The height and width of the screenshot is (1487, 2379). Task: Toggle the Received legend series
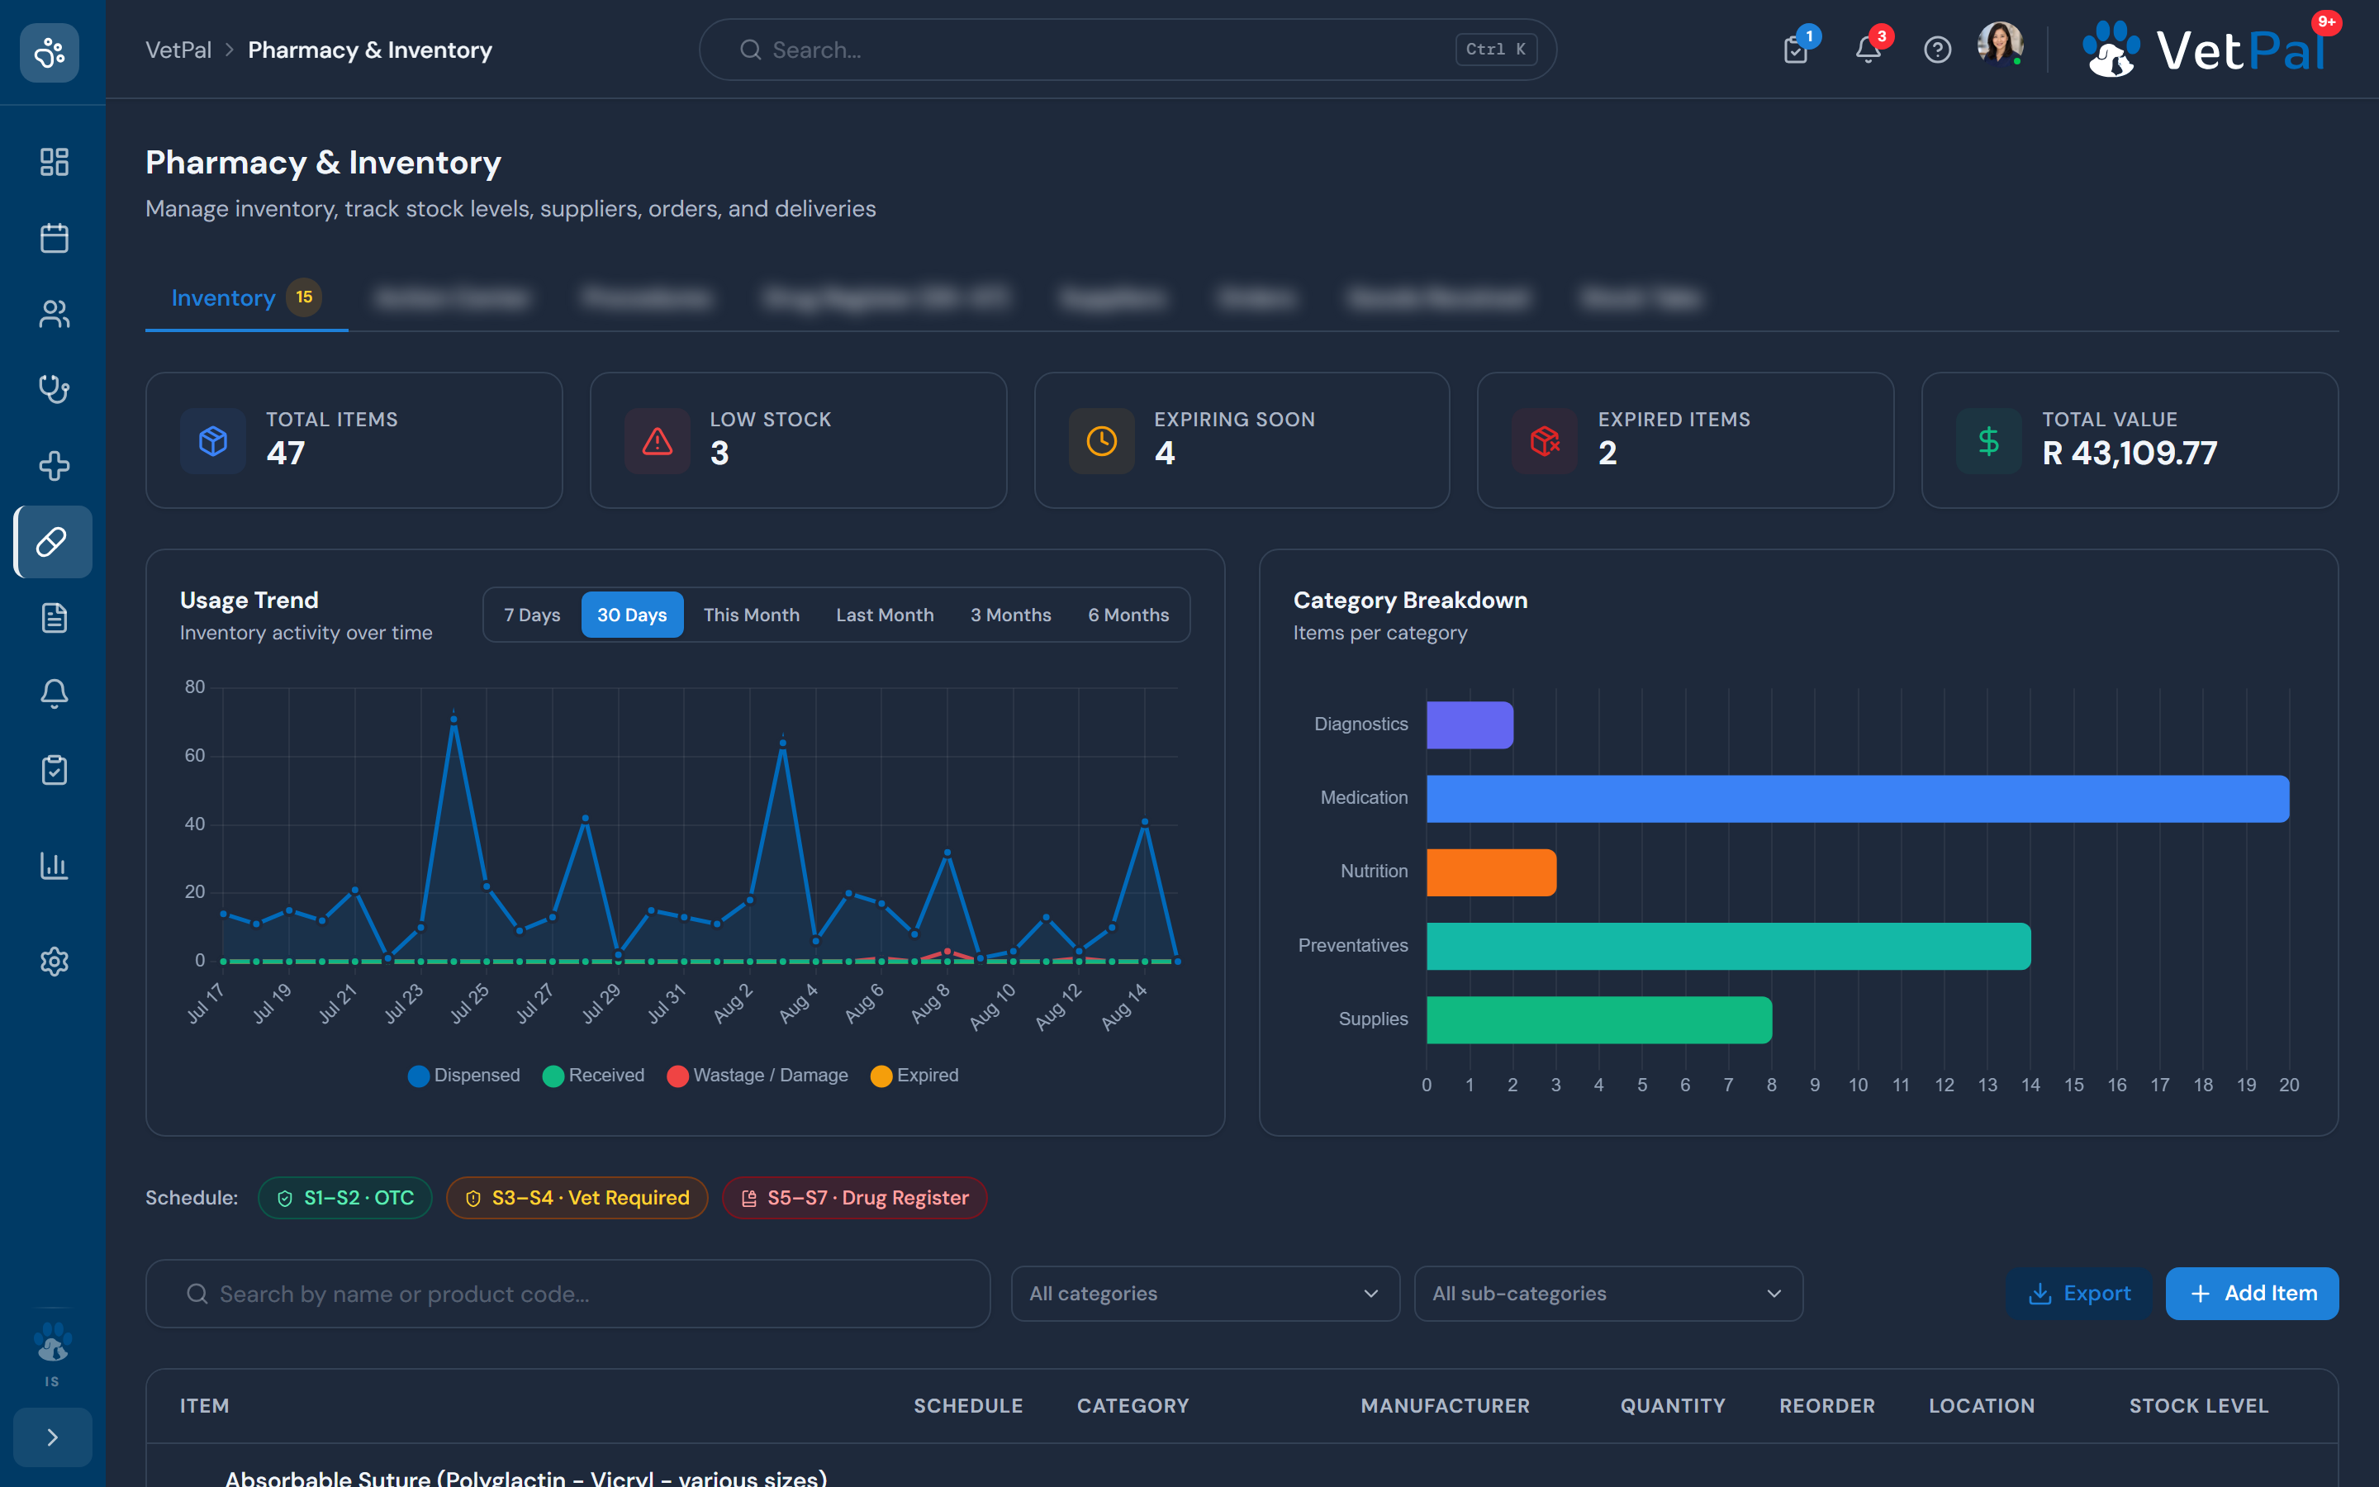tap(594, 1075)
